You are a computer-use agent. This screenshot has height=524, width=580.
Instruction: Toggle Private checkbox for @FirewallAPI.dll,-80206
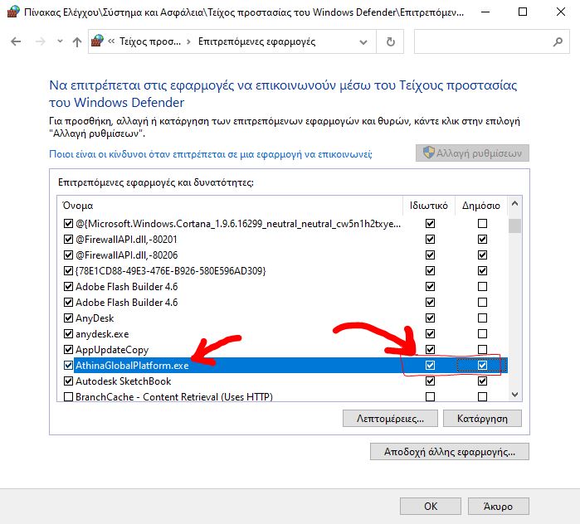click(x=430, y=255)
